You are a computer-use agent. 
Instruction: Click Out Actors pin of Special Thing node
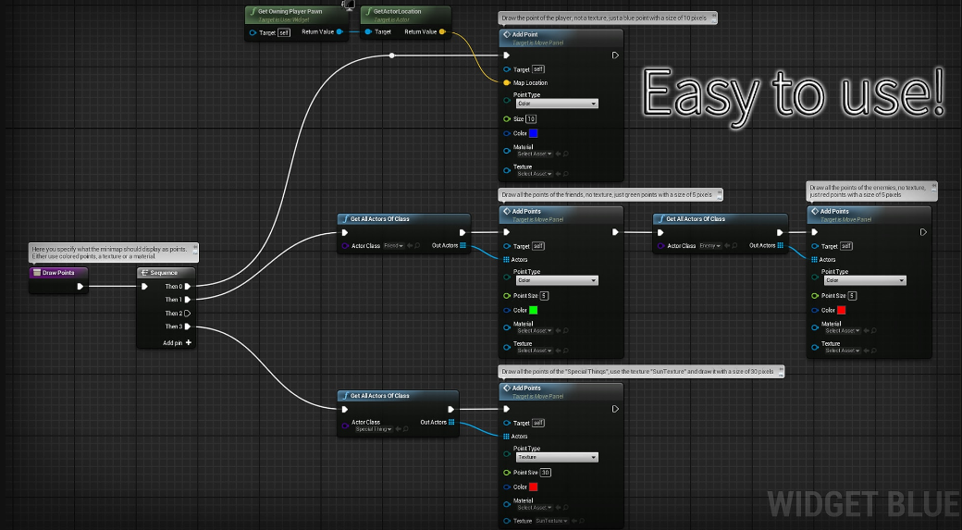(451, 422)
